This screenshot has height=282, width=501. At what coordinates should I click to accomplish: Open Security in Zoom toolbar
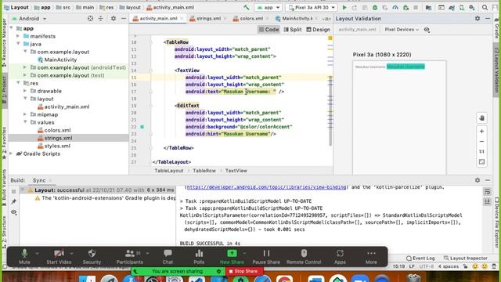click(x=92, y=257)
